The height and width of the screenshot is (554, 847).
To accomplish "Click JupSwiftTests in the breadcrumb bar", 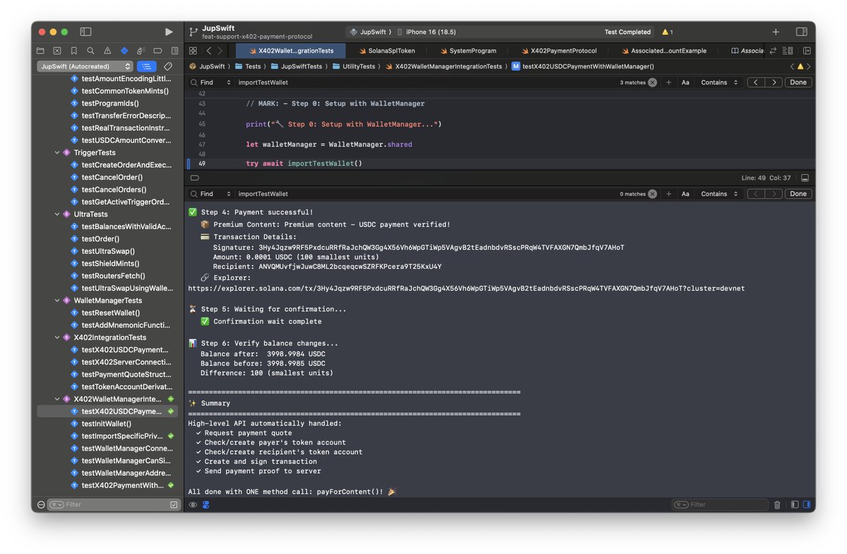I will tap(297, 66).
